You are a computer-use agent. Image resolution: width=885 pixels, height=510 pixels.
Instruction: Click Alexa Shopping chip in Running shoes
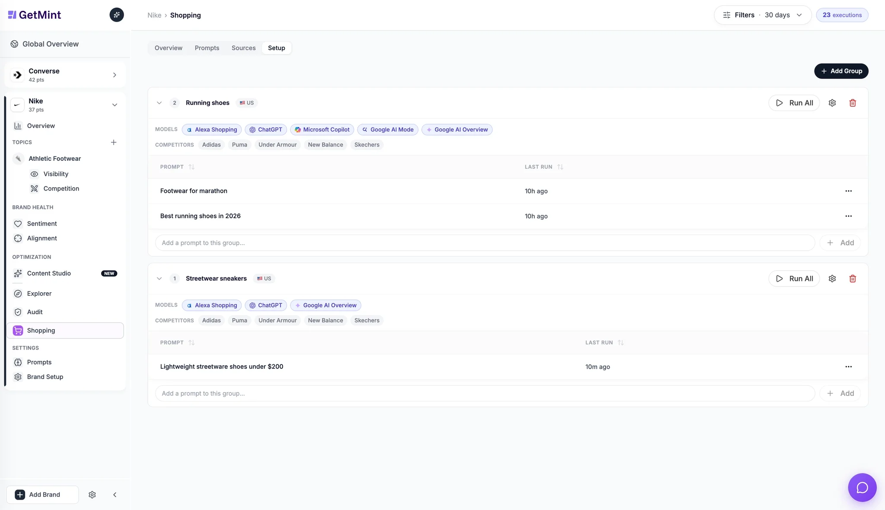(212, 130)
